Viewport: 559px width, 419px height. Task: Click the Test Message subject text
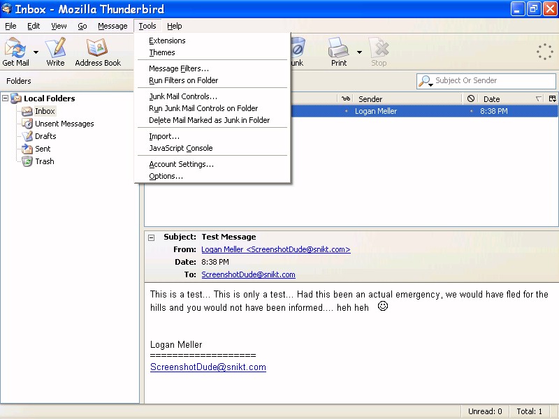pyautogui.click(x=229, y=237)
